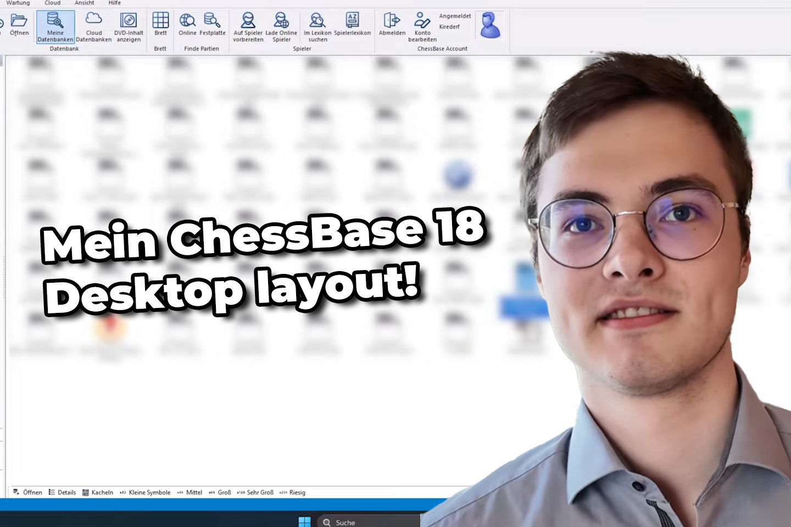Viewport: 791px width, 527px height.
Task: Click the blue user account avatar
Action: coord(490,25)
